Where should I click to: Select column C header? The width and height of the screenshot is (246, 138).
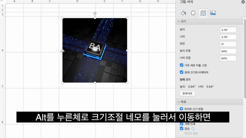coord(50,2)
